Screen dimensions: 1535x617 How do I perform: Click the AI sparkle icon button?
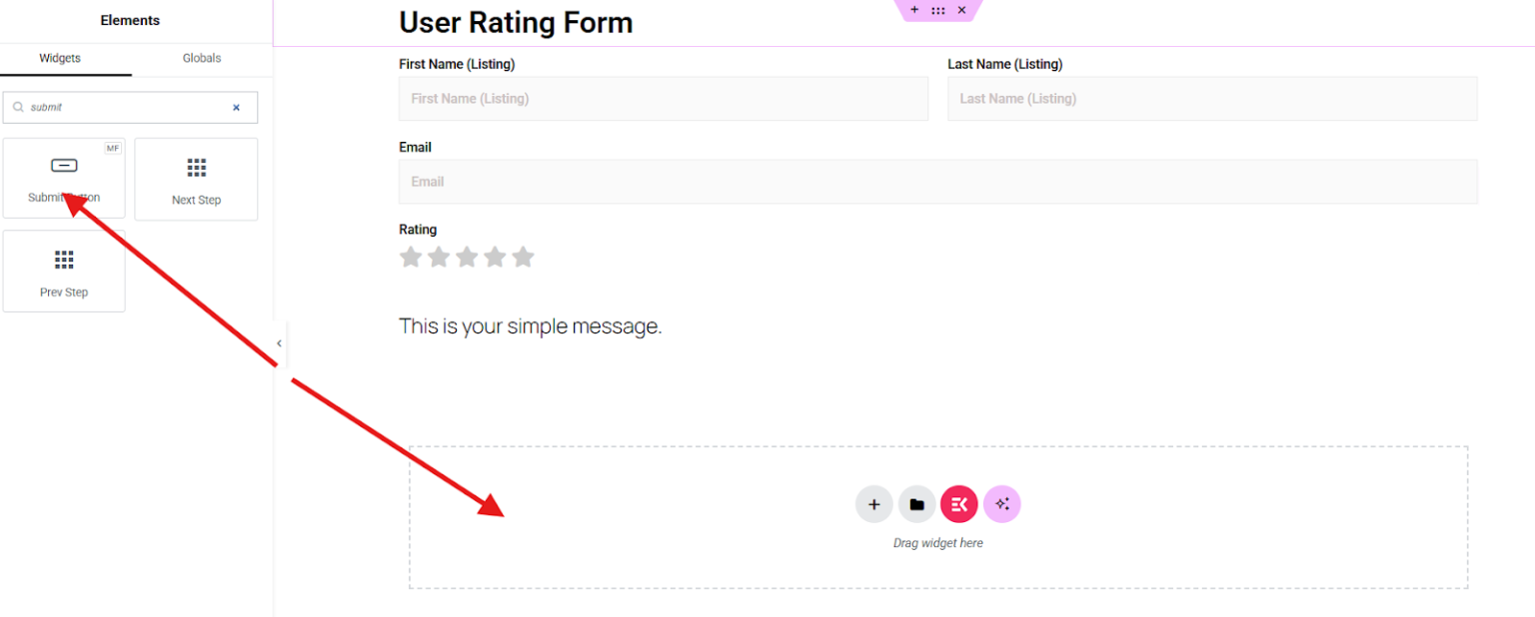pos(1002,504)
